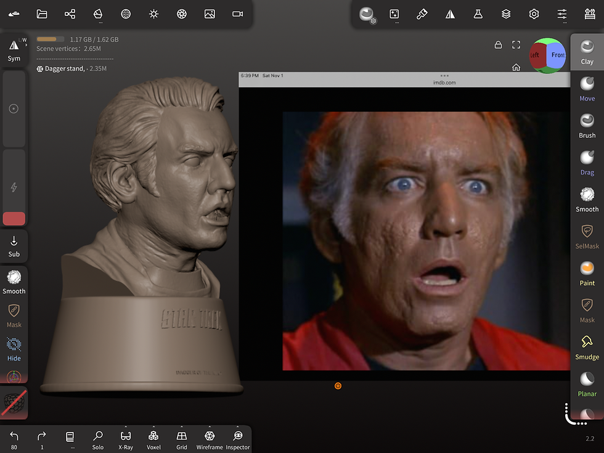Select the Mask tool in right panel
The width and height of the screenshot is (604, 453).
[587, 311]
